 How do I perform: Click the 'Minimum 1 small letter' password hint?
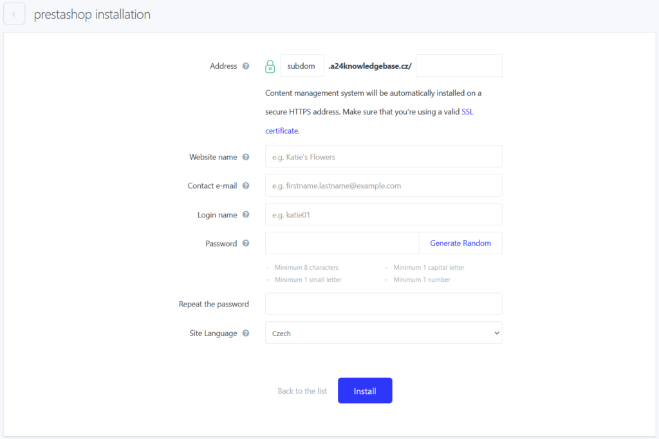308,279
